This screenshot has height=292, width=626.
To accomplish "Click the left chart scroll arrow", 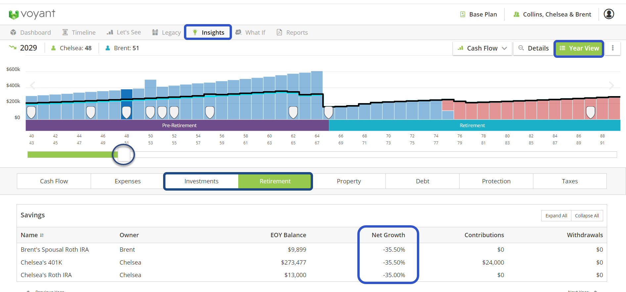I will click(x=32, y=86).
